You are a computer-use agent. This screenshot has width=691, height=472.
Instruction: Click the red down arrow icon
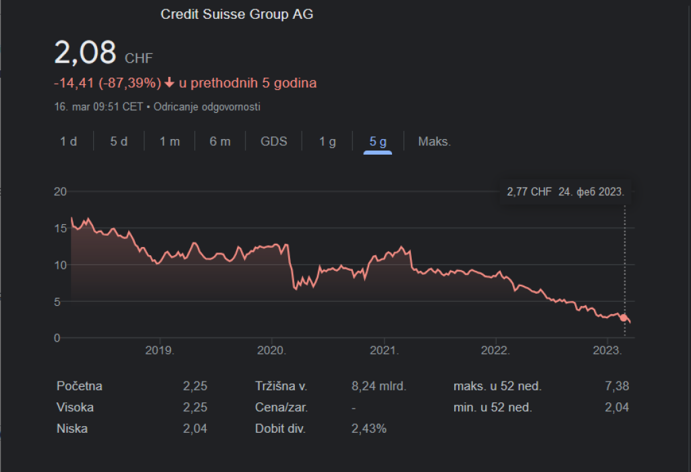(169, 83)
